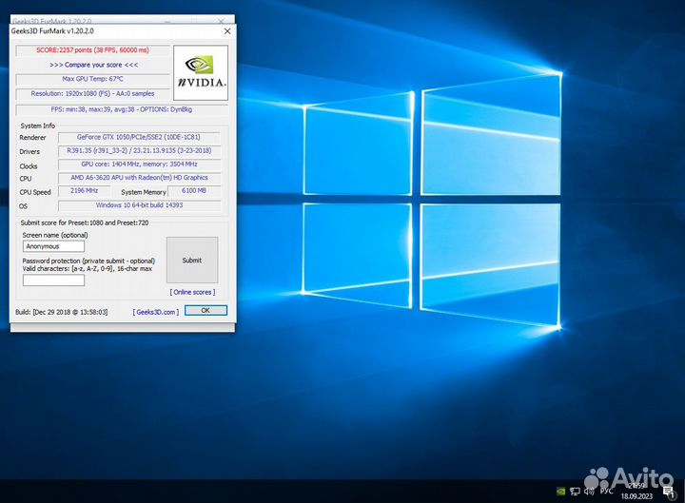This screenshot has height=503, width=685.
Task: Open the Geeks3D.com link
Action: [155, 312]
